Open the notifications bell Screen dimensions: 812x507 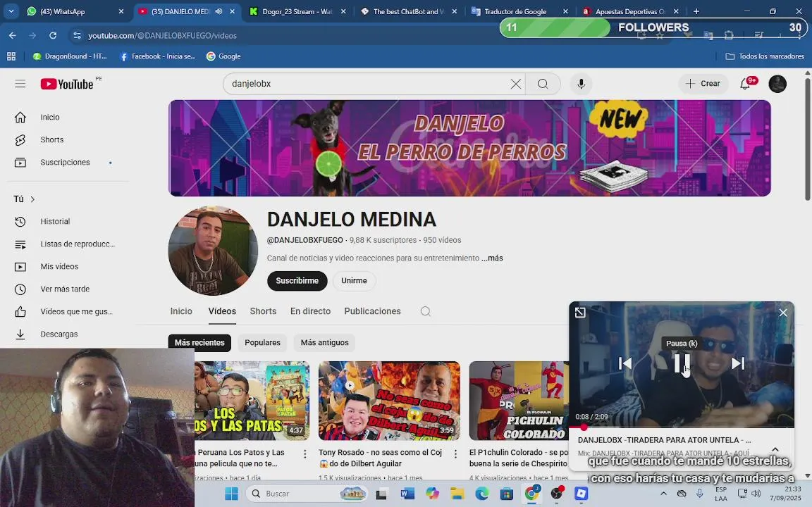pos(745,84)
